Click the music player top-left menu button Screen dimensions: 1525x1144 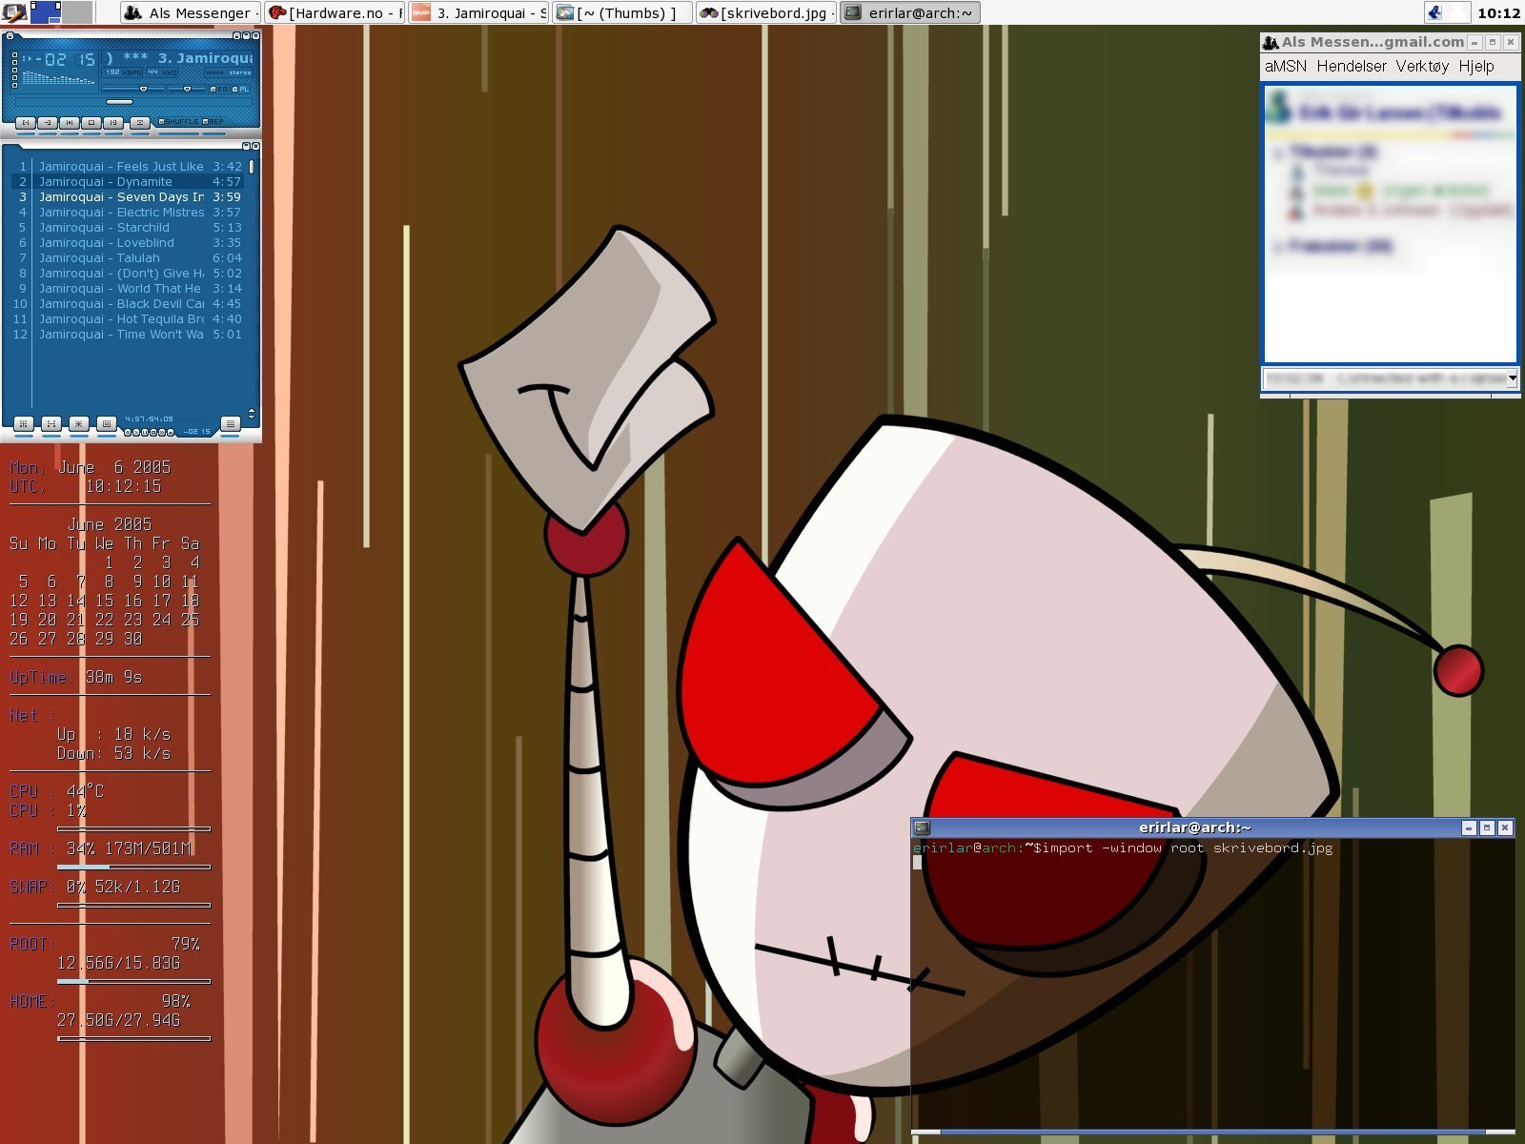(10, 36)
